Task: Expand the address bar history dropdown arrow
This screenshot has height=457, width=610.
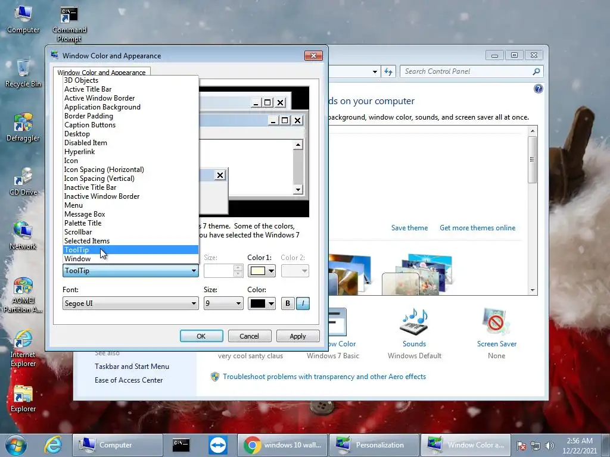Action: (x=374, y=71)
